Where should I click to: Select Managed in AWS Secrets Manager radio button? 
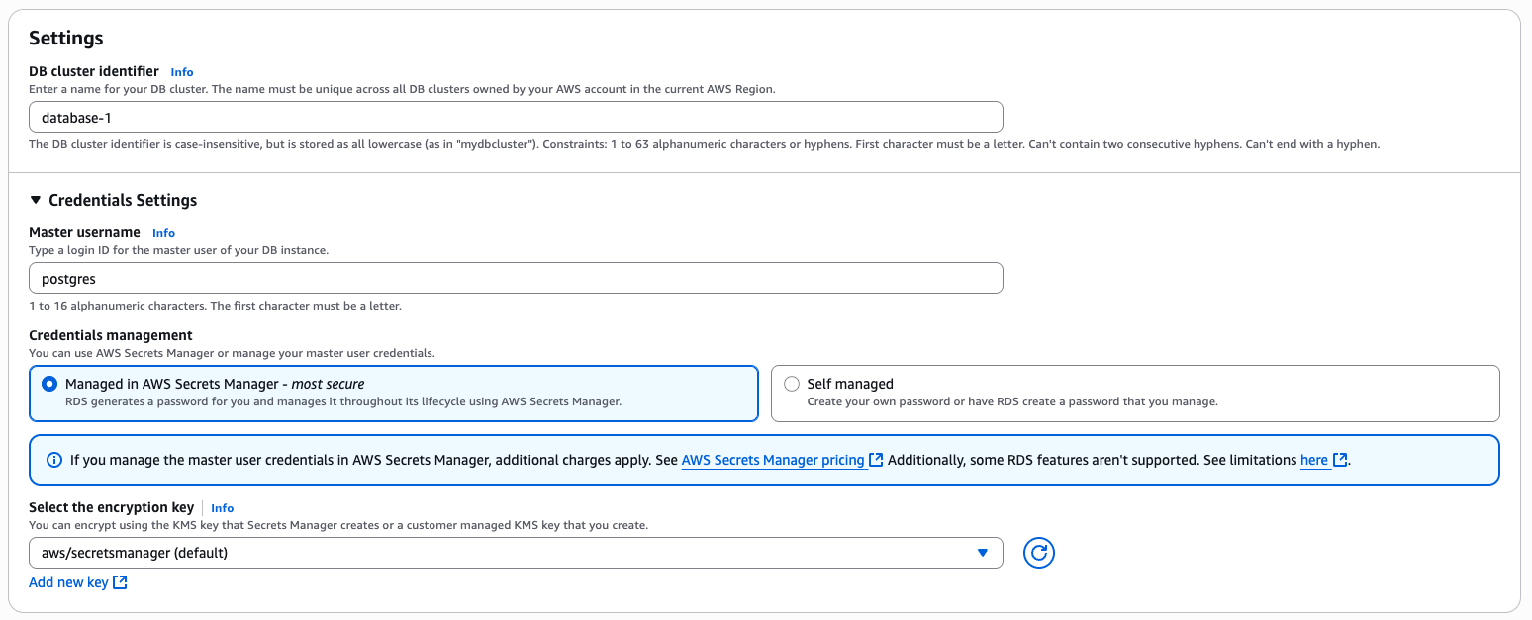click(x=49, y=384)
